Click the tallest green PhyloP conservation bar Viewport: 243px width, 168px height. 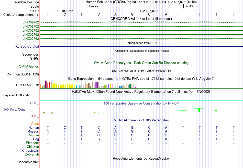(199, 110)
